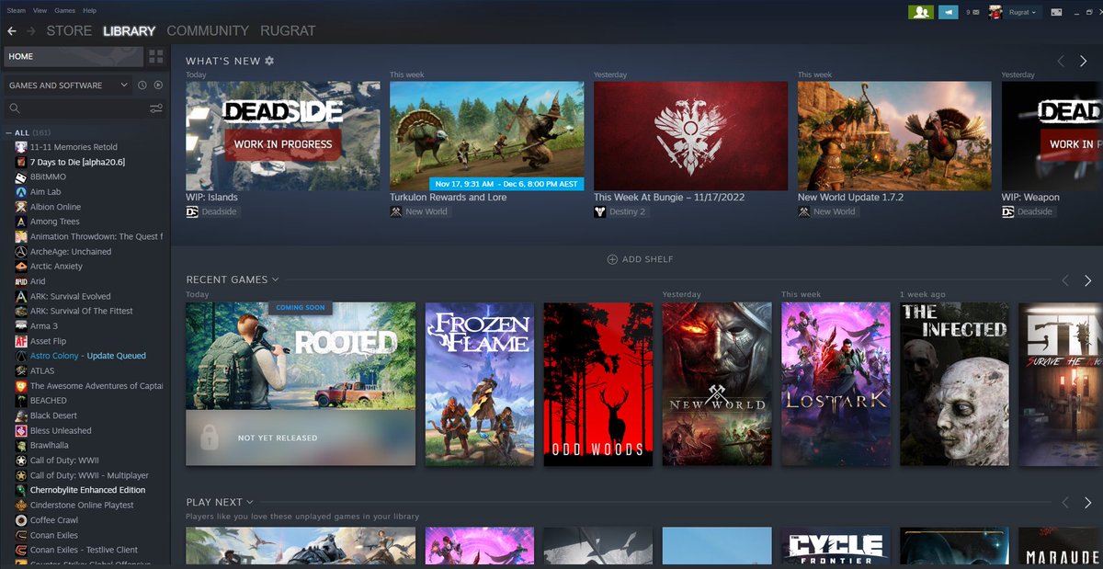
Task: Switch to Big Picture mode icon
Action: pyautogui.click(x=1057, y=12)
